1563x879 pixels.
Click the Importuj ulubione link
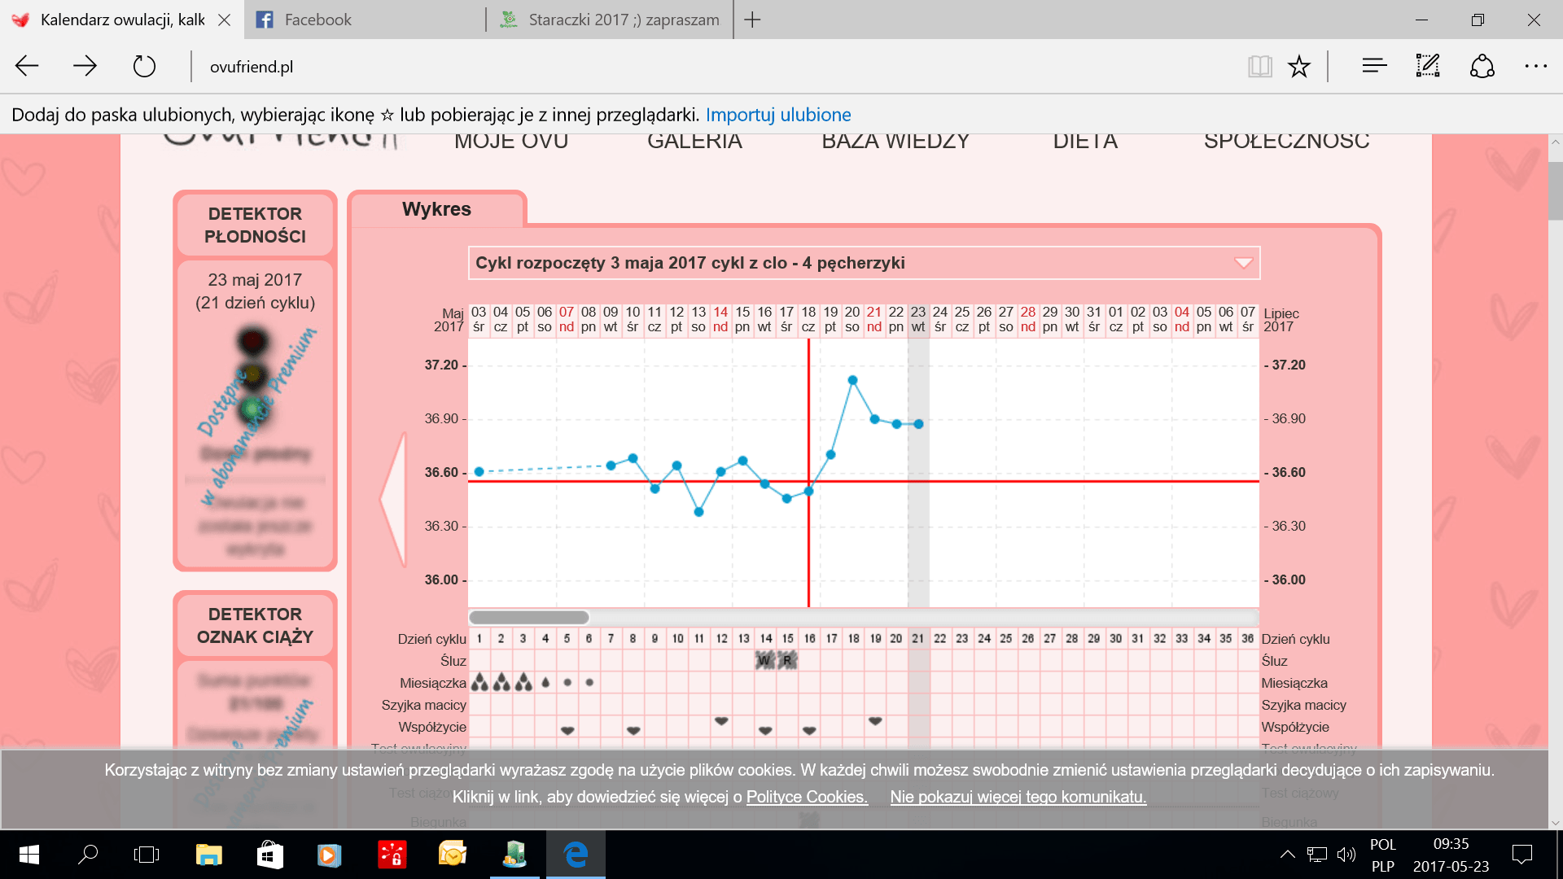(778, 115)
